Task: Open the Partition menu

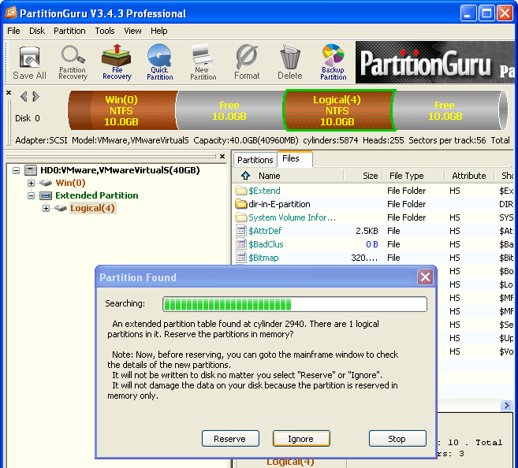Action: (x=69, y=31)
